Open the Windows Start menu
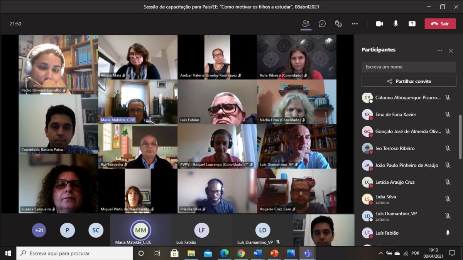The height and width of the screenshot is (260, 463). coord(8,253)
